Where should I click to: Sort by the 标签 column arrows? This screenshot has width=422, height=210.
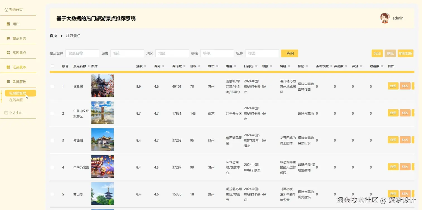click(307, 66)
